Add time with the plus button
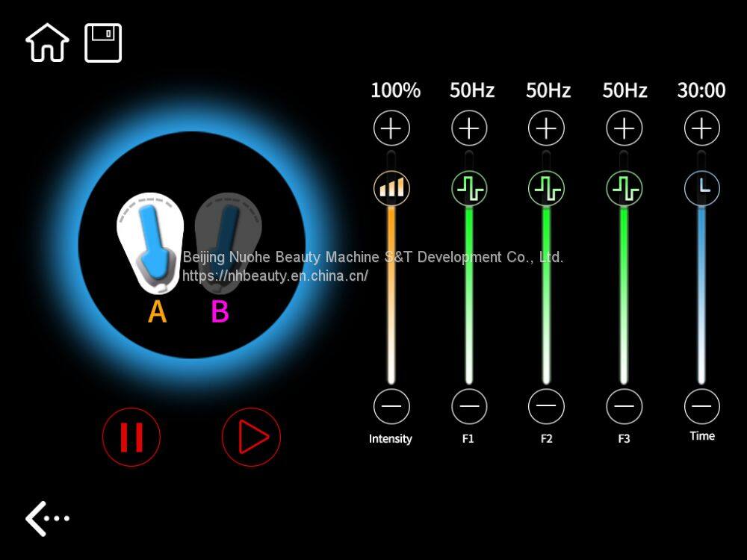747x560 pixels. tap(701, 129)
